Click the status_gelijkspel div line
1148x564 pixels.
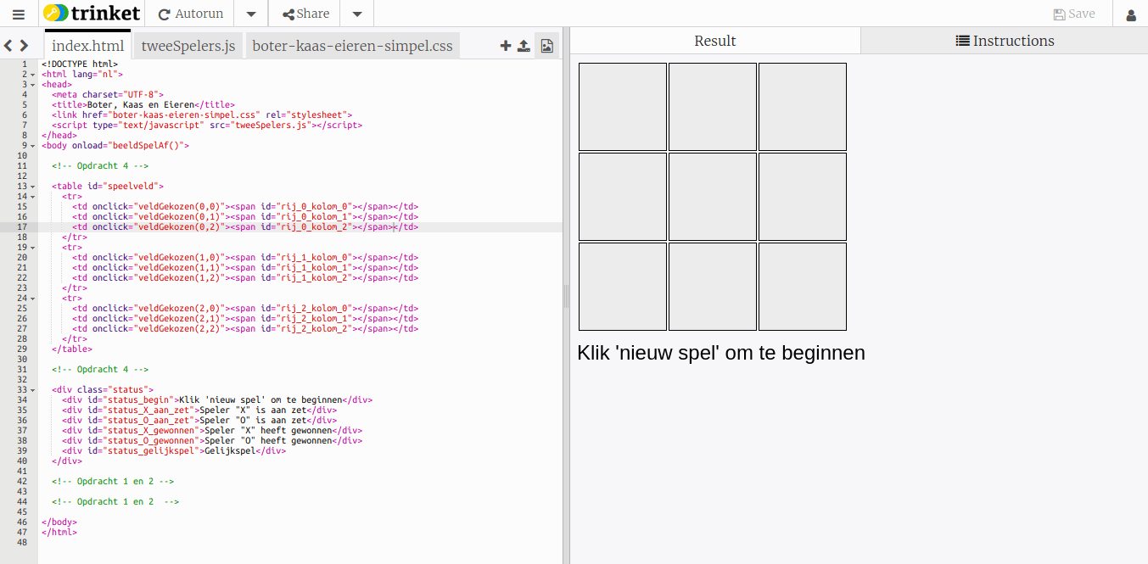(x=174, y=451)
